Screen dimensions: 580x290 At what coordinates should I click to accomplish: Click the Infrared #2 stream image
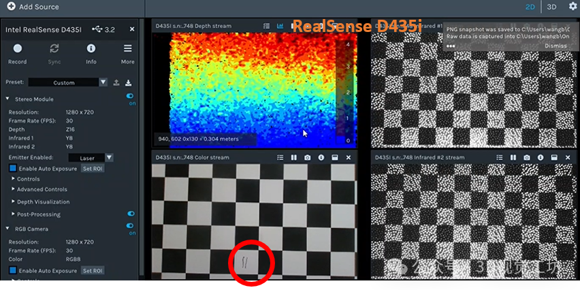coord(474,221)
